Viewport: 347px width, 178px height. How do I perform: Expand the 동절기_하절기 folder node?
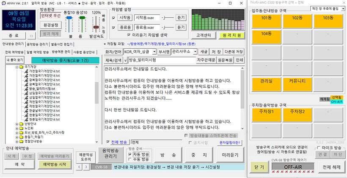click(x=17, y=137)
